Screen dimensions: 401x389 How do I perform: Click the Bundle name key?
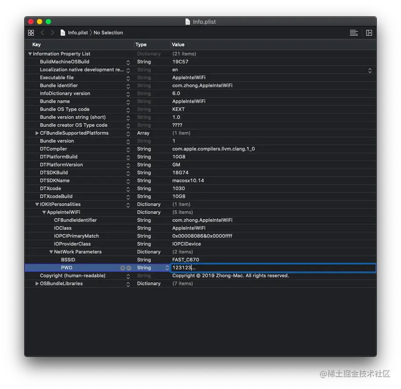point(55,101)
